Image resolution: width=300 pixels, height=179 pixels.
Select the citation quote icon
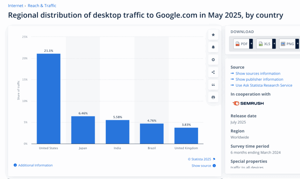click(x=213, y=85)
